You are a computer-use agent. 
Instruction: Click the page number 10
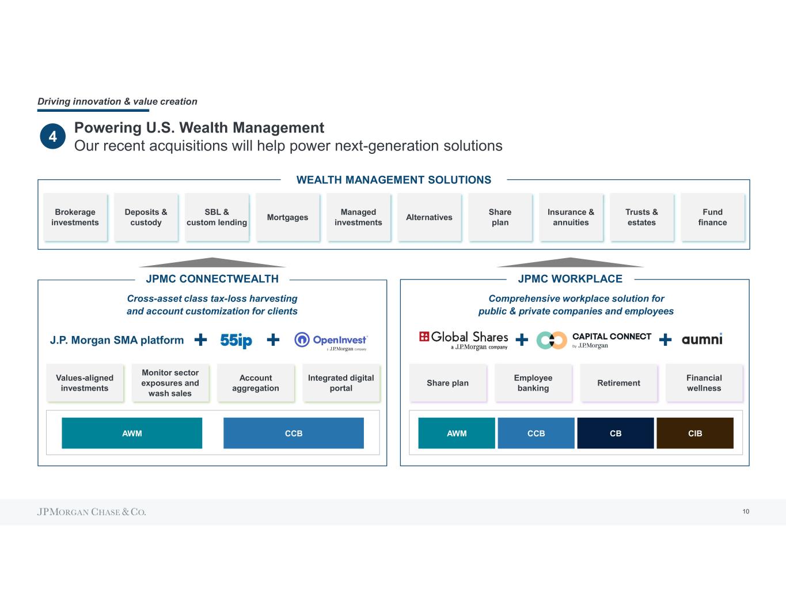coord(746,512)
